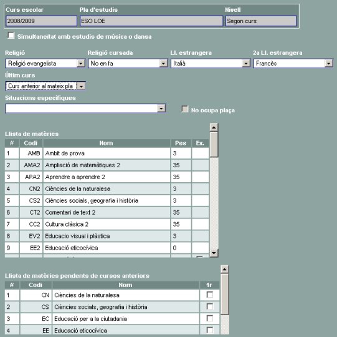This screenshot has width=337, height=337.
Task: Click the Ex. column header
Action: [x=201, y=143]
